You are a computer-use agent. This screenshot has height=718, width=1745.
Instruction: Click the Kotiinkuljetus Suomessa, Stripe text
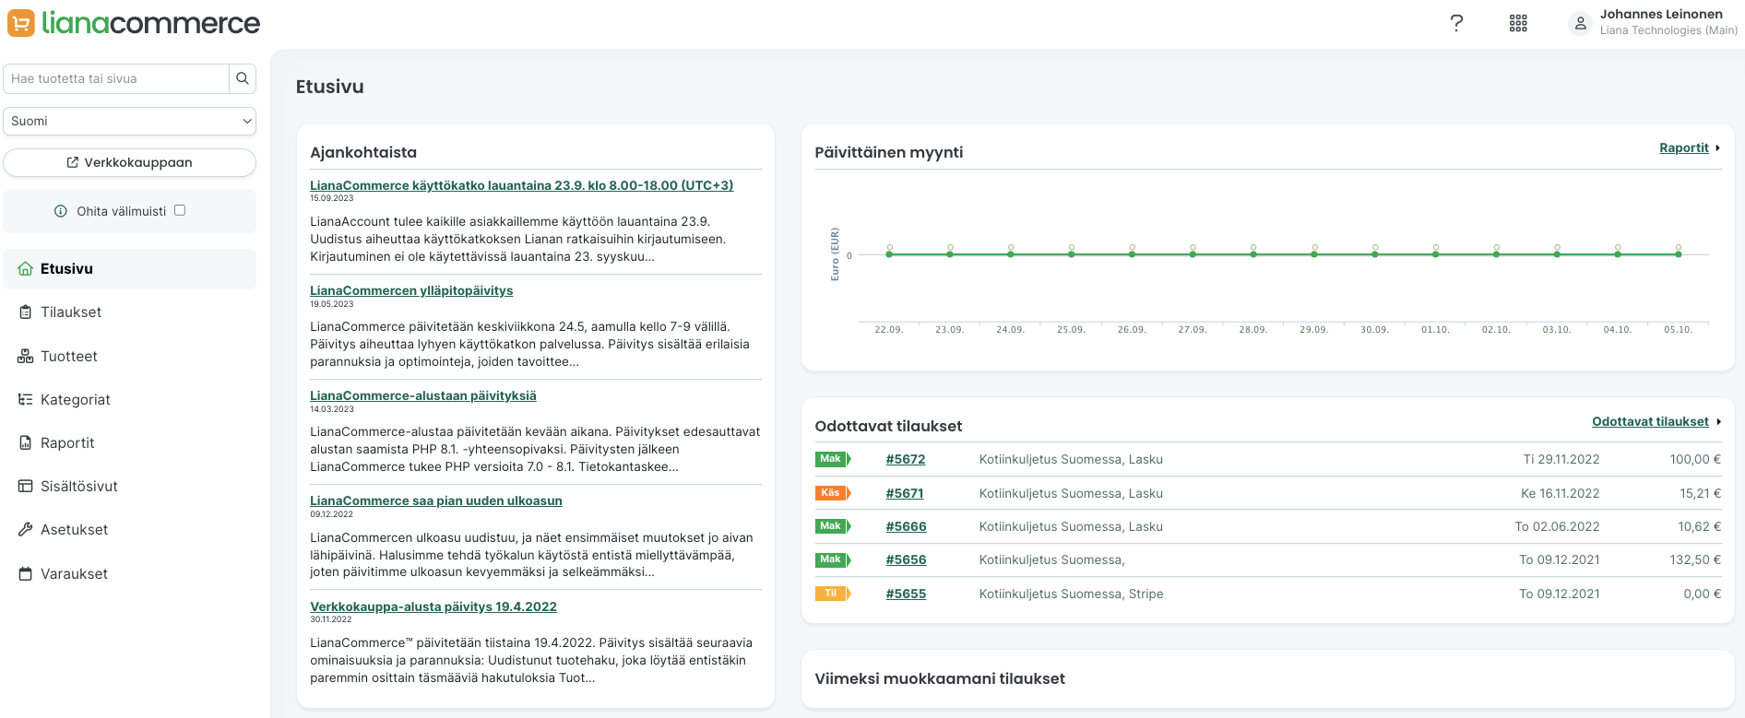pos(1072,594)
